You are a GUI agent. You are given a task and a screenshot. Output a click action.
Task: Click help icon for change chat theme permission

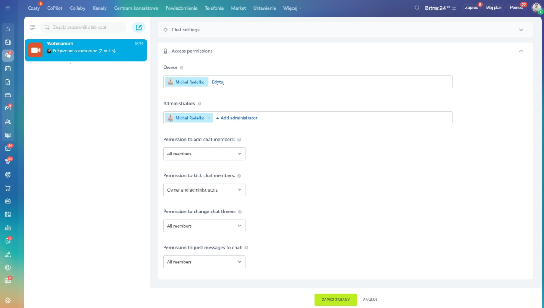(x=240, y=212)
